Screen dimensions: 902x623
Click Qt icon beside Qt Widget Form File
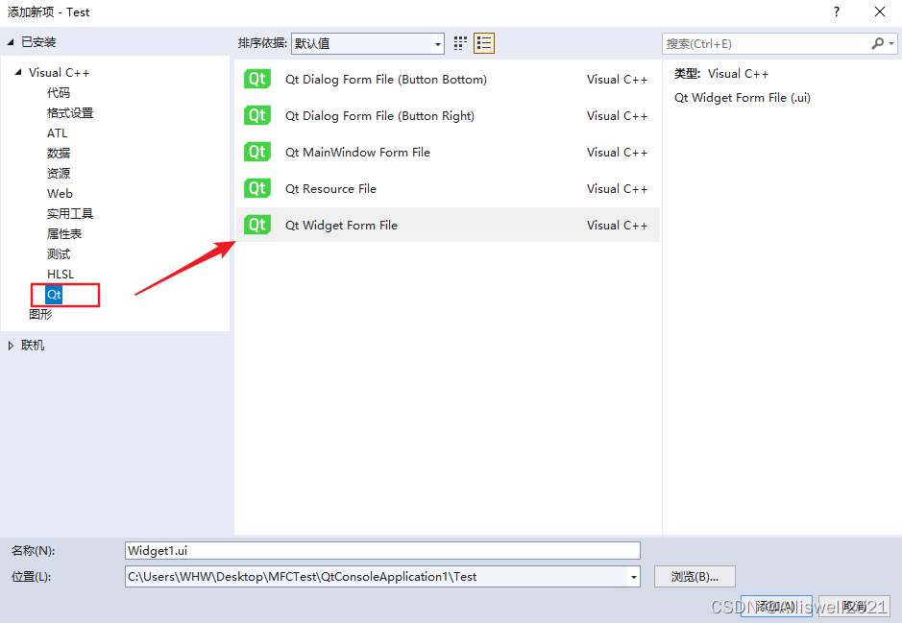[257, 225]
